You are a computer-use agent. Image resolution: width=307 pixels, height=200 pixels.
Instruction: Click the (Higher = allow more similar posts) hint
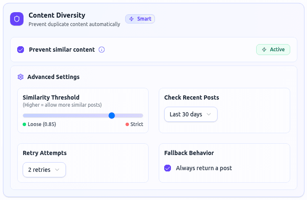pyautogui.click(x=62, y=105)
